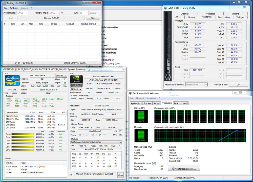This screenshot has height=182, width=253.
Task: Click the Utilizzo CPU: 100% status entry
Action: [x=159, y=178]
